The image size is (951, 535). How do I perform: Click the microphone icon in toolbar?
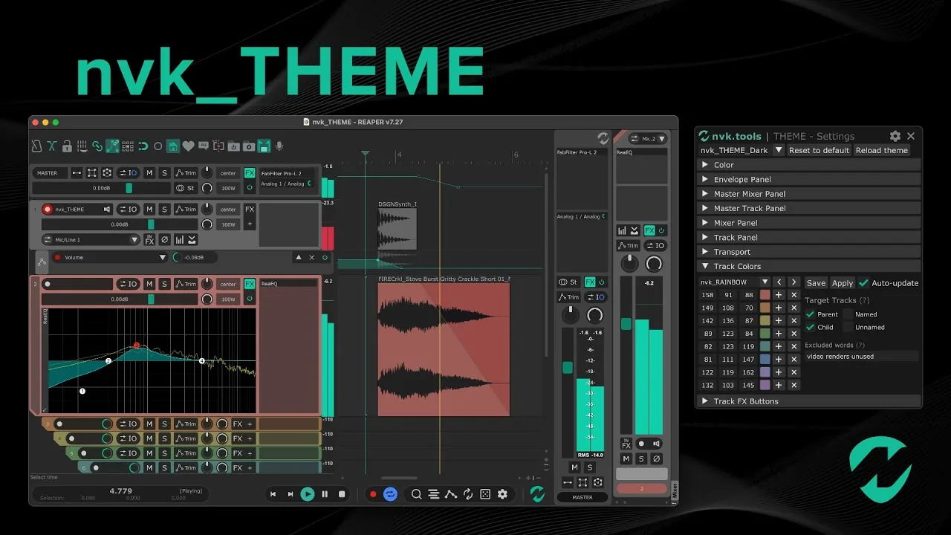(279, 146)
